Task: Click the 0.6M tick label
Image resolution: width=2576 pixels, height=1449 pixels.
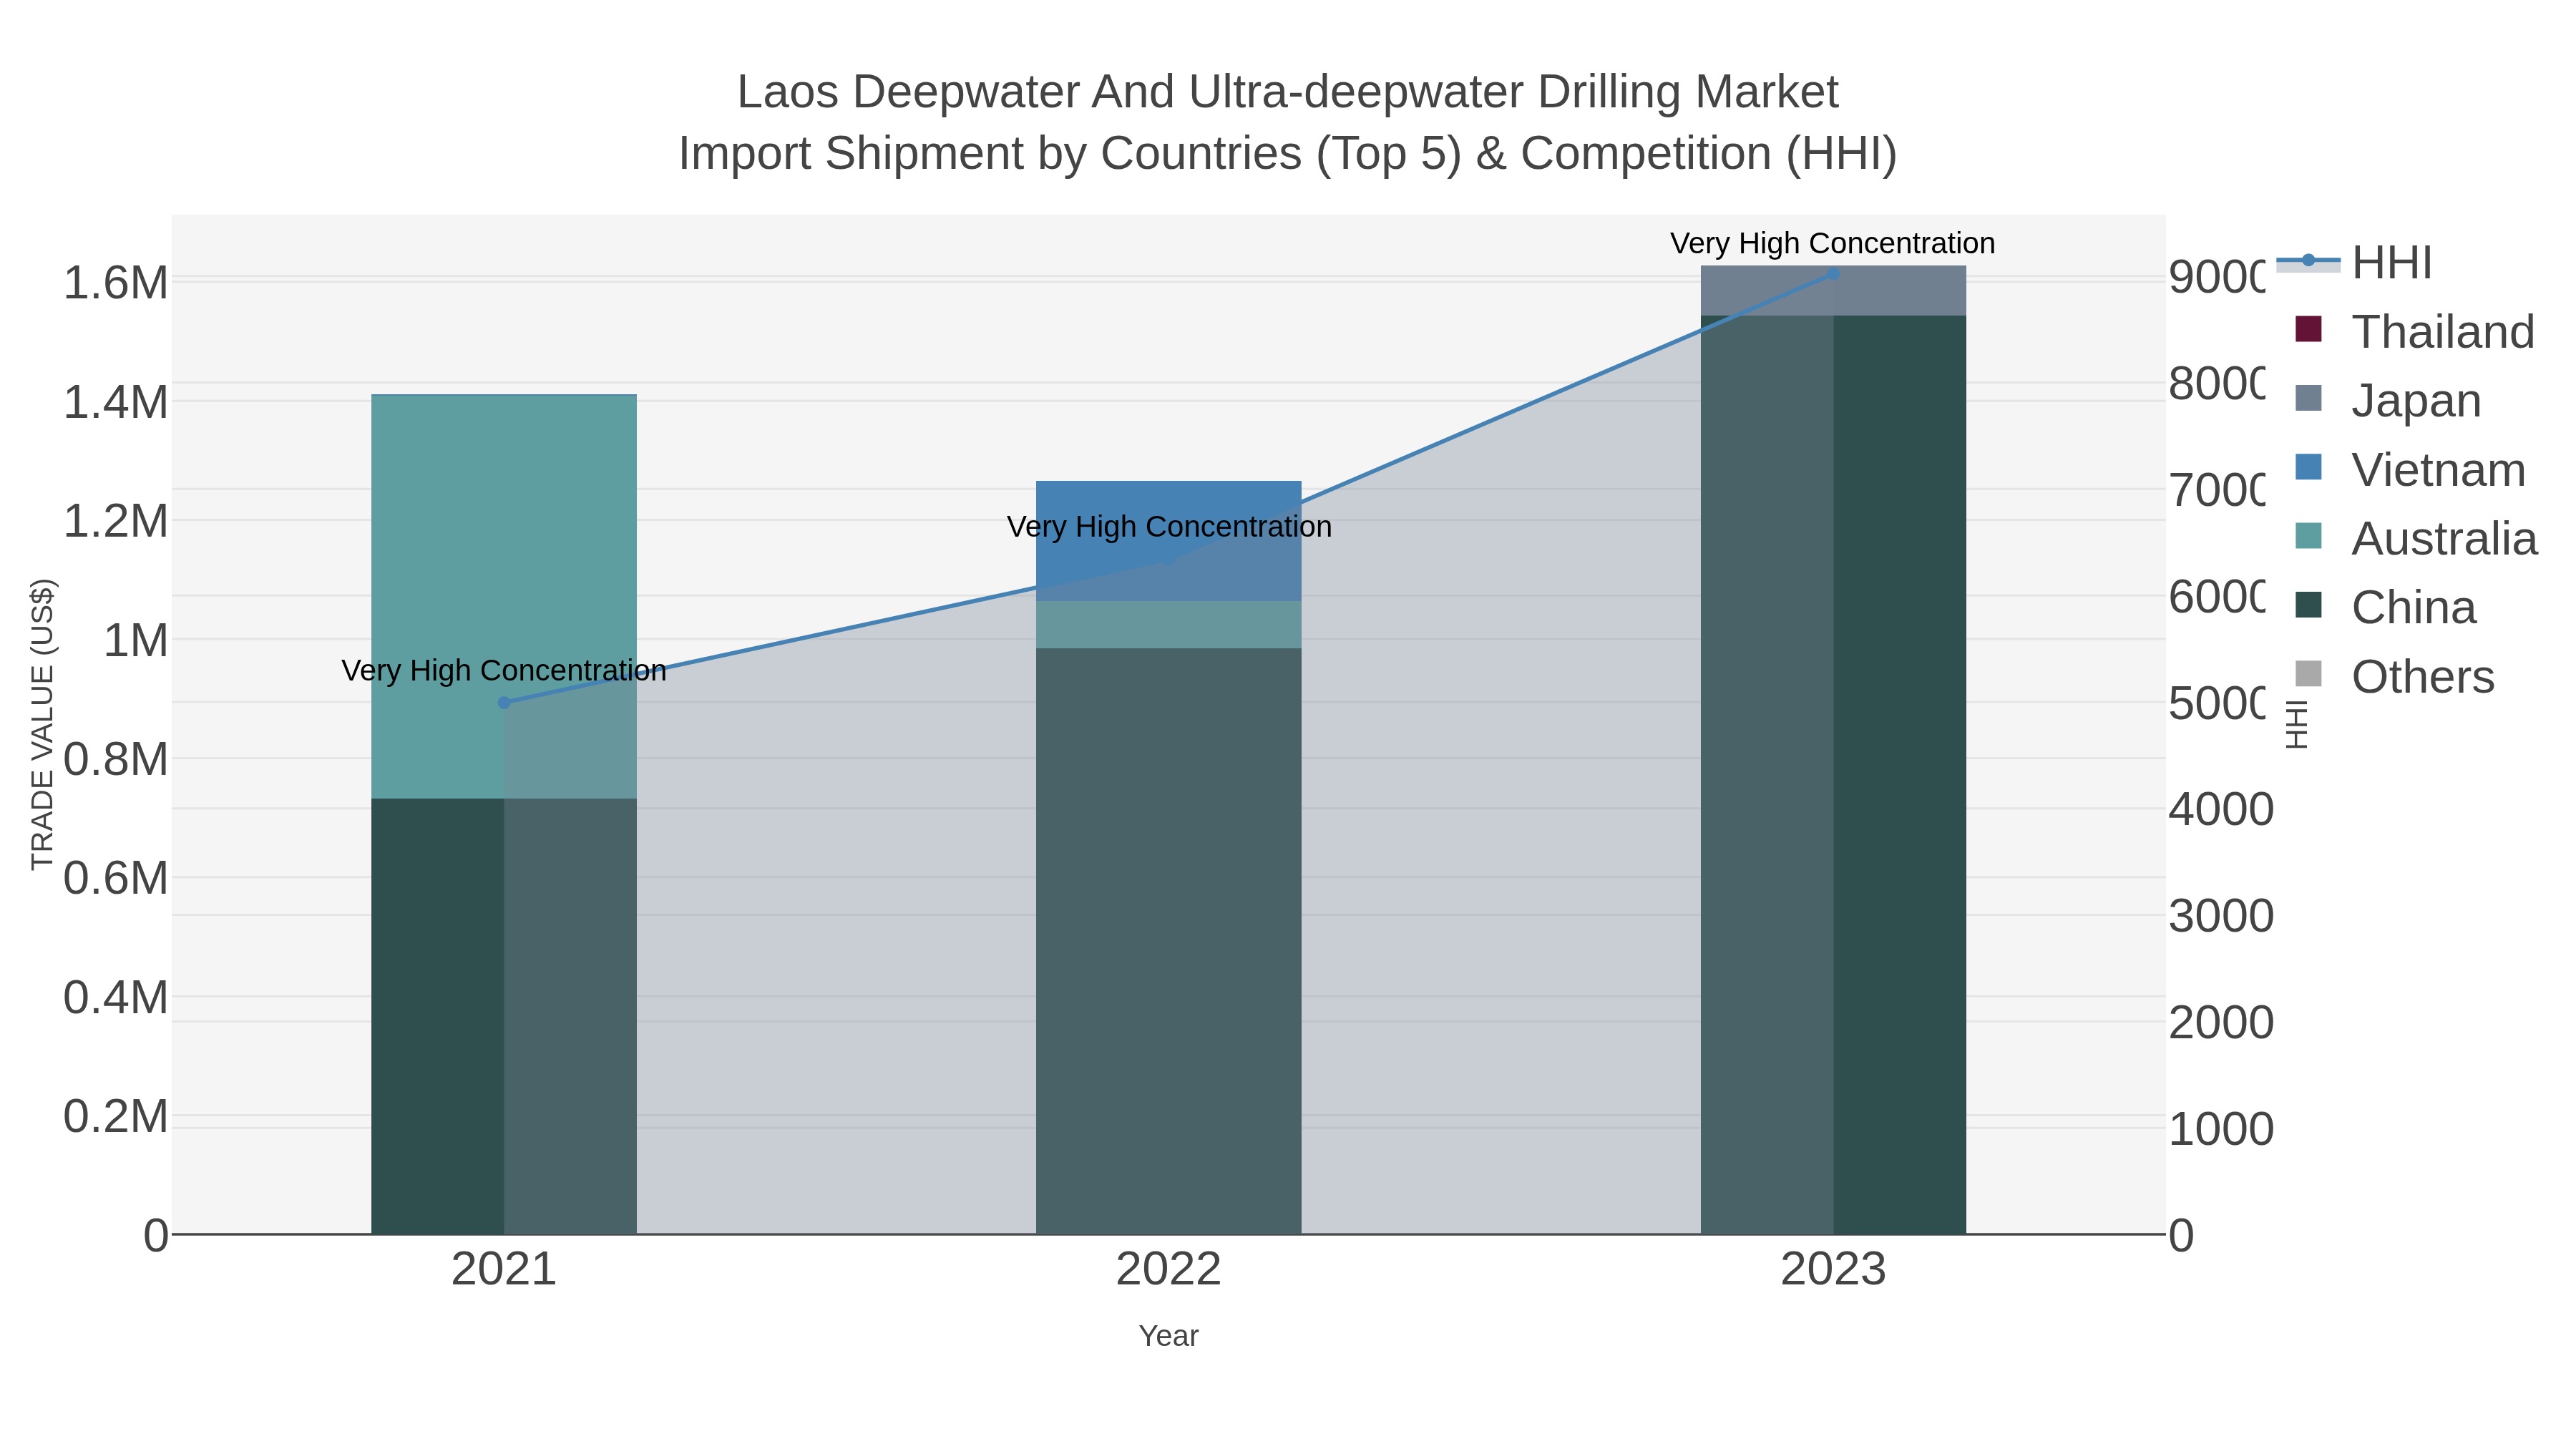Action: click(x=116, y=878)
